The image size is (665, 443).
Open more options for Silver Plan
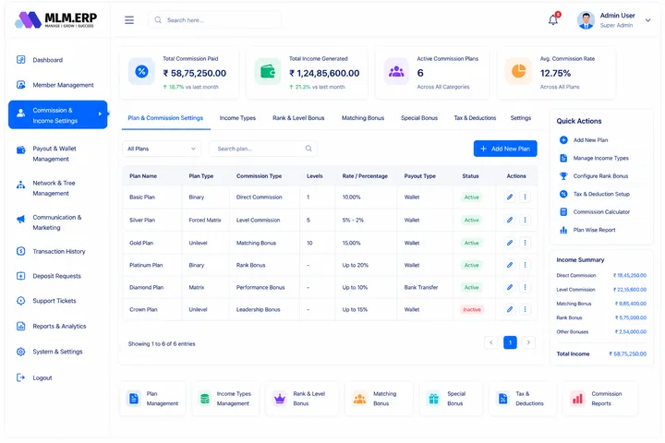[x=525, y=220]
